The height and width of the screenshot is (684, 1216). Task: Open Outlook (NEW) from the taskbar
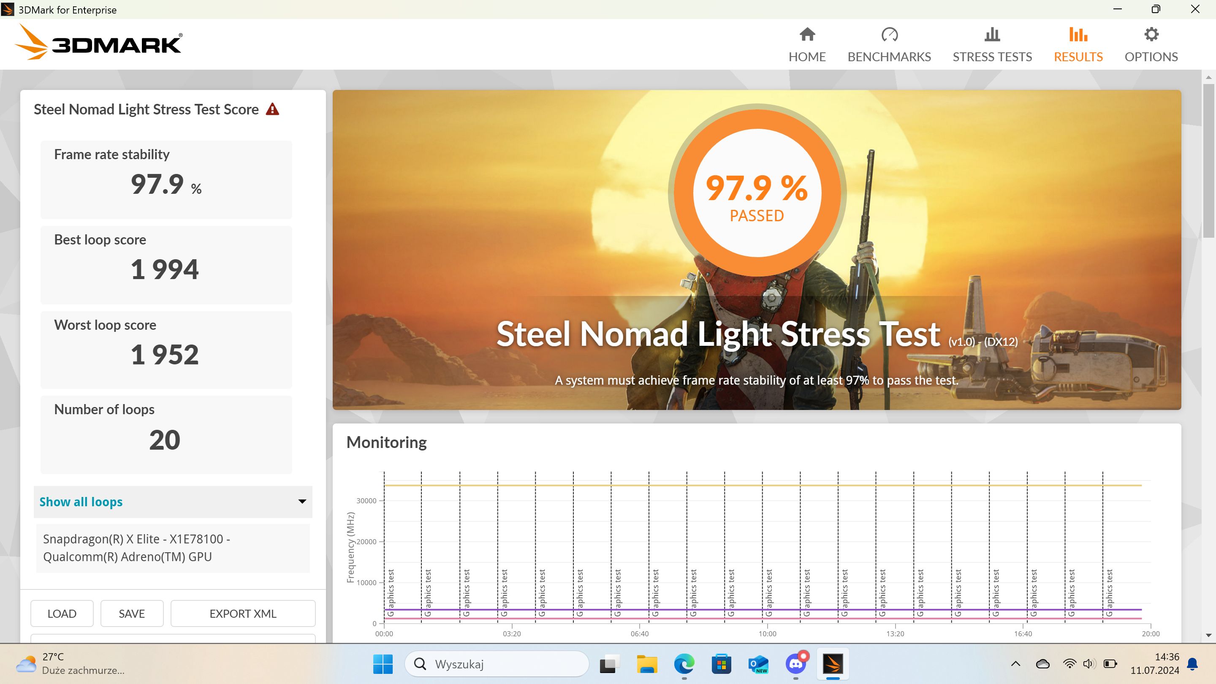tap(759, 664)
